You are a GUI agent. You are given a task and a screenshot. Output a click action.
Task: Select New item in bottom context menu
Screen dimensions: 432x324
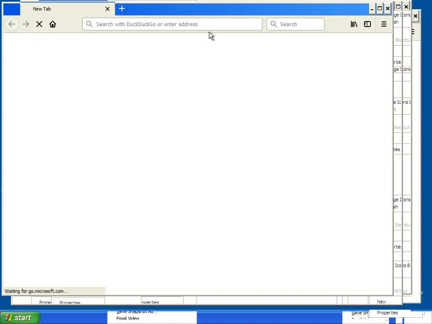tap(381, 302)
